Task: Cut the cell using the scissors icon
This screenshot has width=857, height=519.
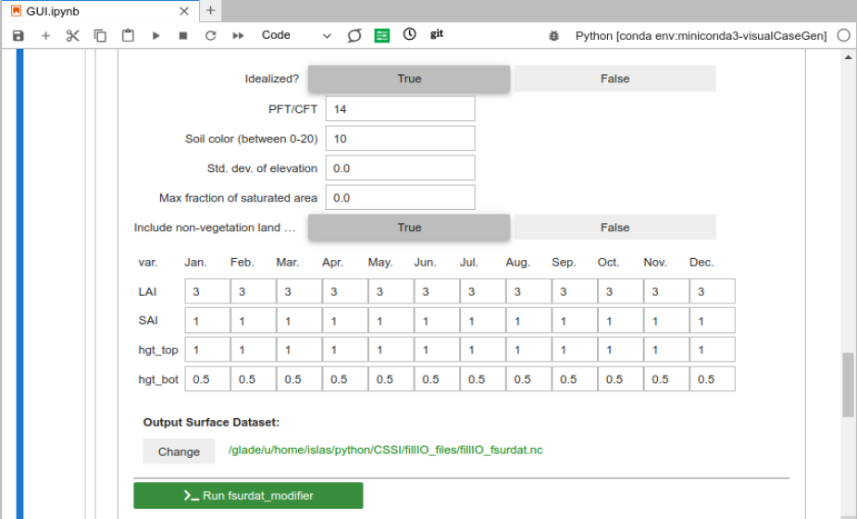Action: click(73, 35)
